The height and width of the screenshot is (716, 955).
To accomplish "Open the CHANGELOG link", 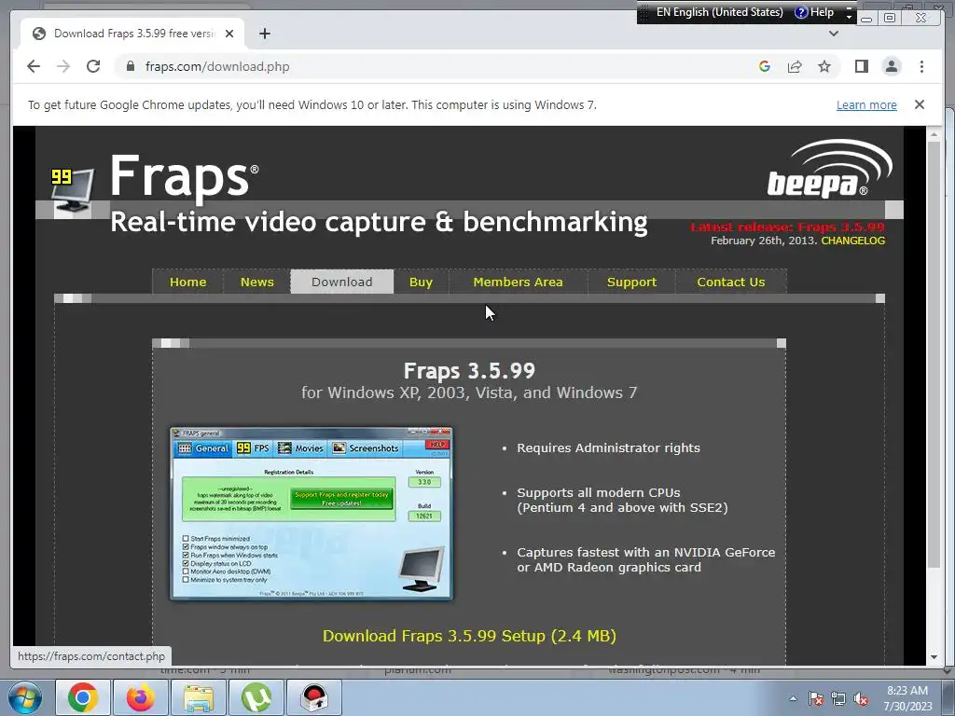I will tap(852, 241).
